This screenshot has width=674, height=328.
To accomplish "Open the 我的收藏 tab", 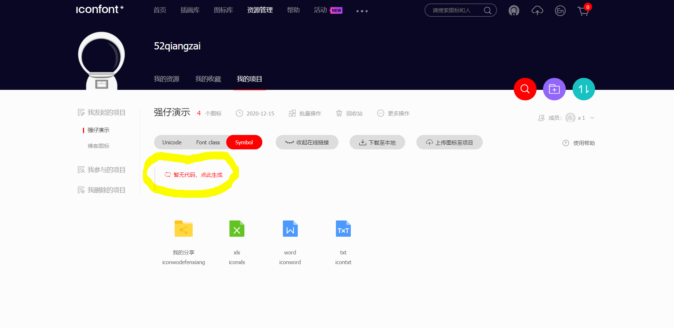I will pyautogui.click(x=208, y=79).
